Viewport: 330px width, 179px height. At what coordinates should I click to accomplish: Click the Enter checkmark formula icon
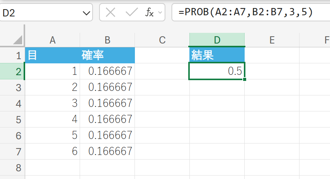tap(131, 13)
